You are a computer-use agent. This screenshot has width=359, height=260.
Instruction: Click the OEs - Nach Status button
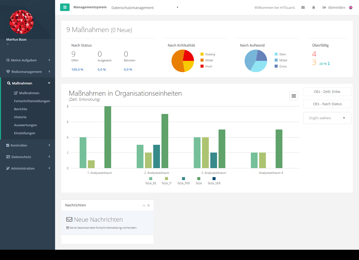(x=327, y=104)
